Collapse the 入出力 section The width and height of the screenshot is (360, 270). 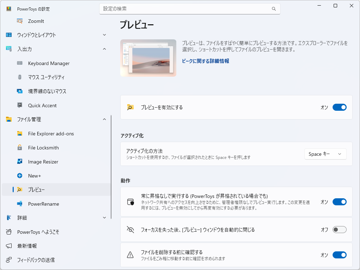coord(104,49)
